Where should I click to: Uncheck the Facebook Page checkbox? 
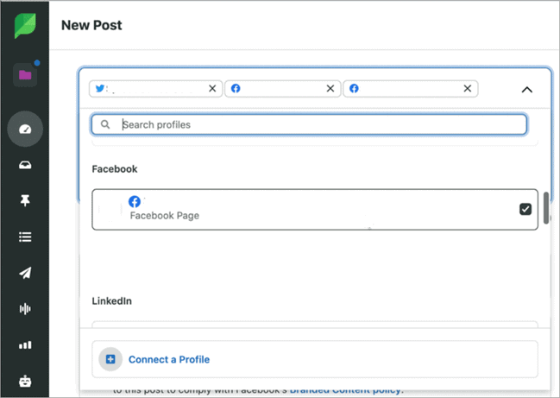click(x=525, y=209)
